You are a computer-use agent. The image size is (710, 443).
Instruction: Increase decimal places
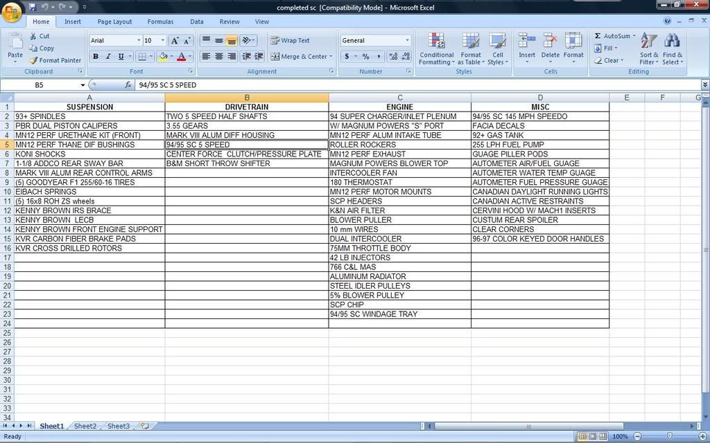pos(393,57)
